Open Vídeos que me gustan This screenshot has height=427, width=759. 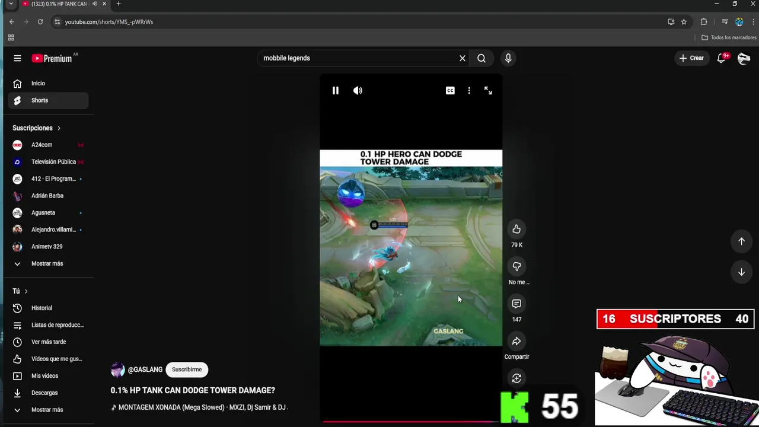click(x=48, y=359)
